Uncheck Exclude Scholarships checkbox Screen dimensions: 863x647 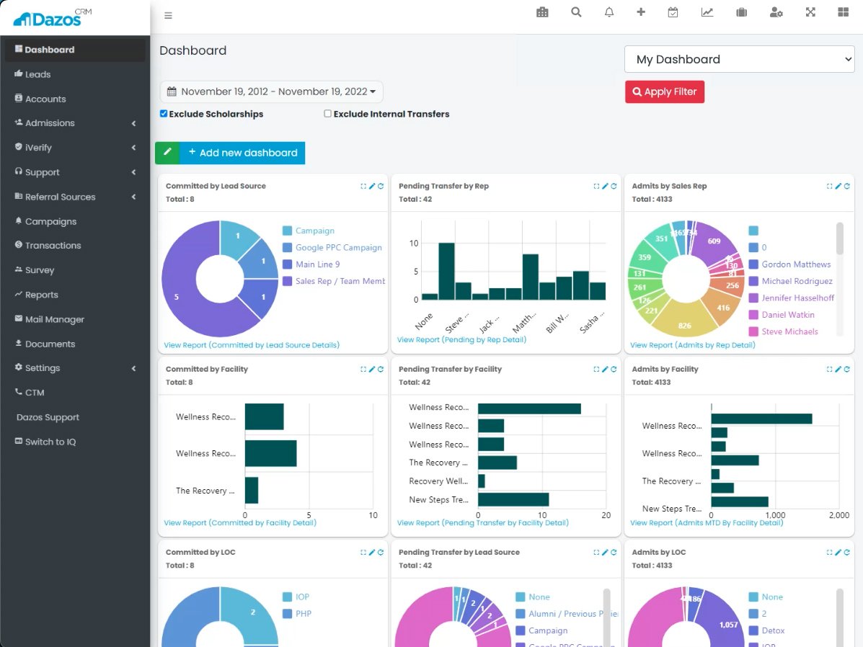click(x=164, y=113)
